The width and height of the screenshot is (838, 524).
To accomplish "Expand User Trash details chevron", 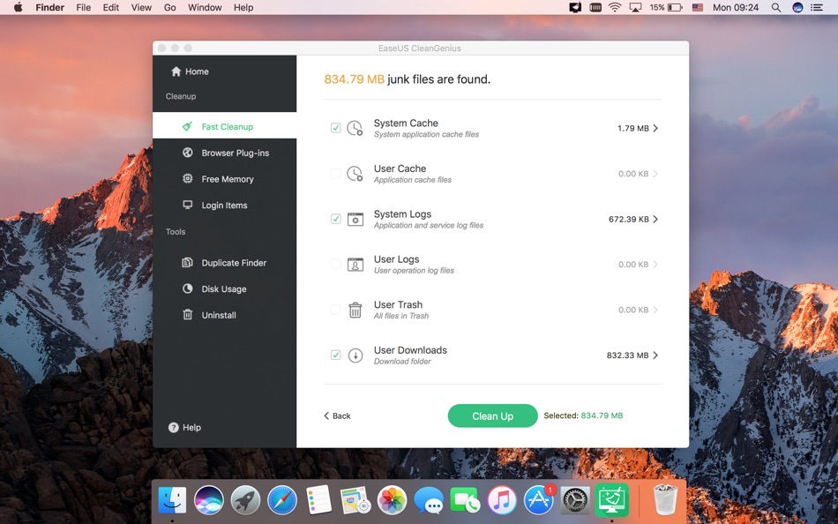I will tap(655, 310).
